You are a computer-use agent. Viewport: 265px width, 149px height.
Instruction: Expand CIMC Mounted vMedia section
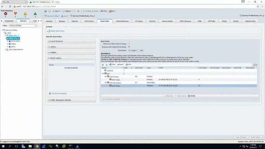(72, 100)
